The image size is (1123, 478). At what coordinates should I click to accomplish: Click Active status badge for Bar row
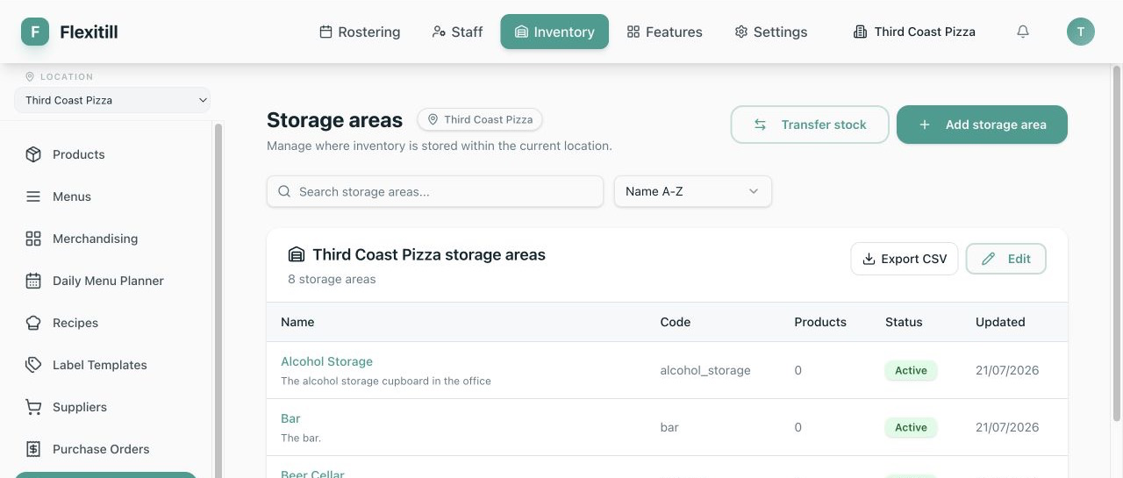pos(911,427)
